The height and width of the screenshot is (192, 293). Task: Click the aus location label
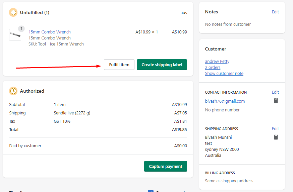(x=183, y=13)
